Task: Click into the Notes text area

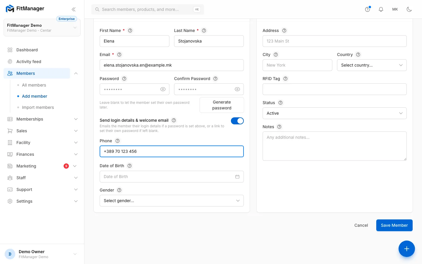Action: (x=335, y=146)
